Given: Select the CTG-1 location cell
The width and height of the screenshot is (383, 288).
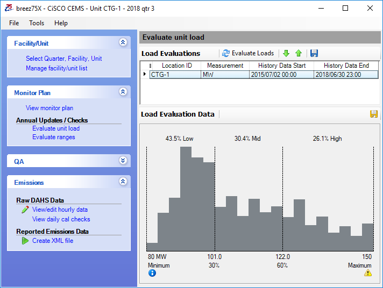Looking at the screenshot, I should pyautogui.click(x=175, y=75).
